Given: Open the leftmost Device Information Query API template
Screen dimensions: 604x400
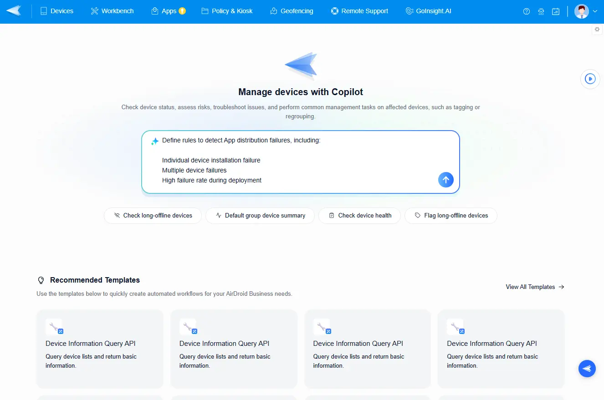Looking at the screenshot, I should click(x=100, y=349).
